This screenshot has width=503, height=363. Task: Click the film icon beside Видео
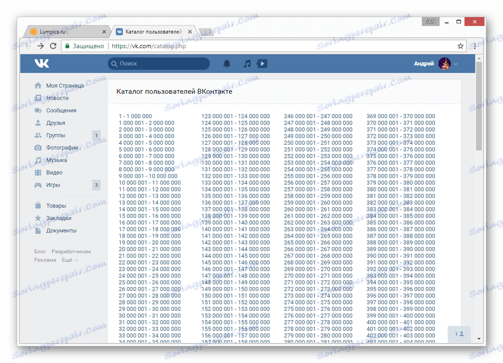38,172
